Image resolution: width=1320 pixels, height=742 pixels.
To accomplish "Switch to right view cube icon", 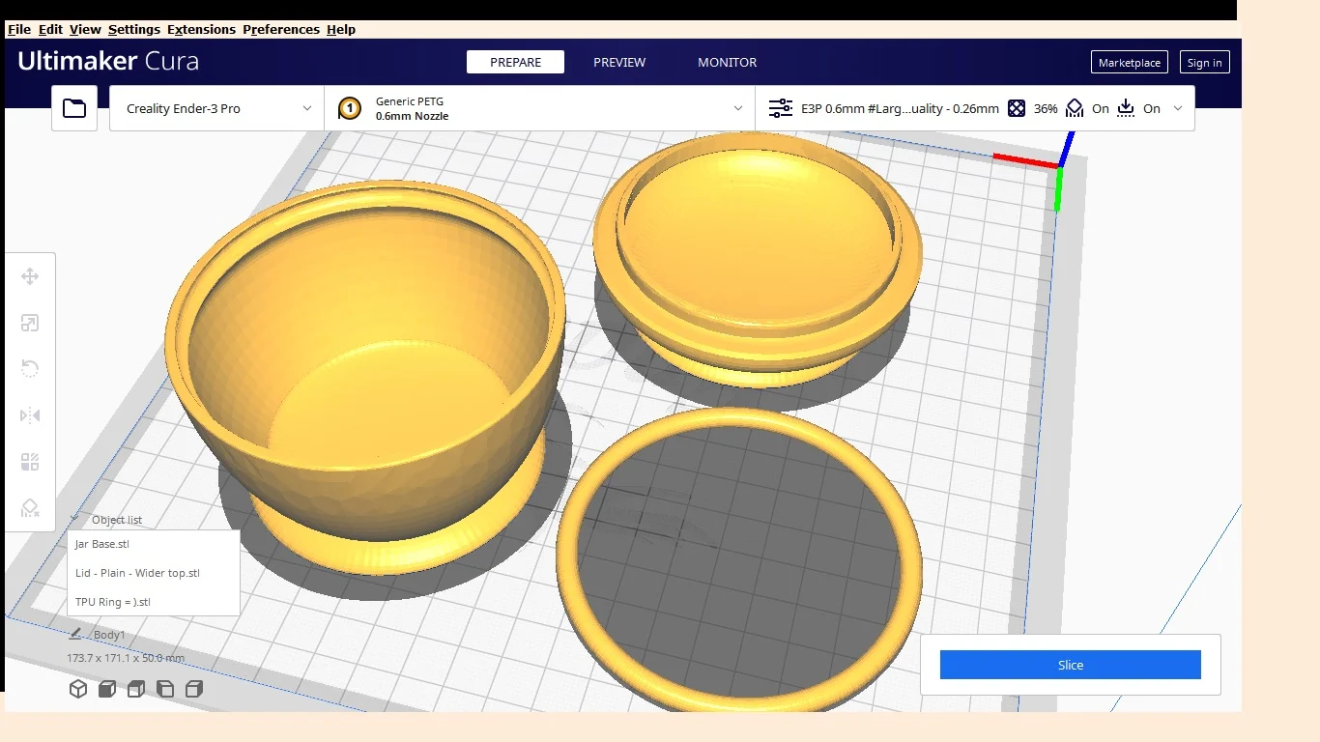I will [194, 689].
